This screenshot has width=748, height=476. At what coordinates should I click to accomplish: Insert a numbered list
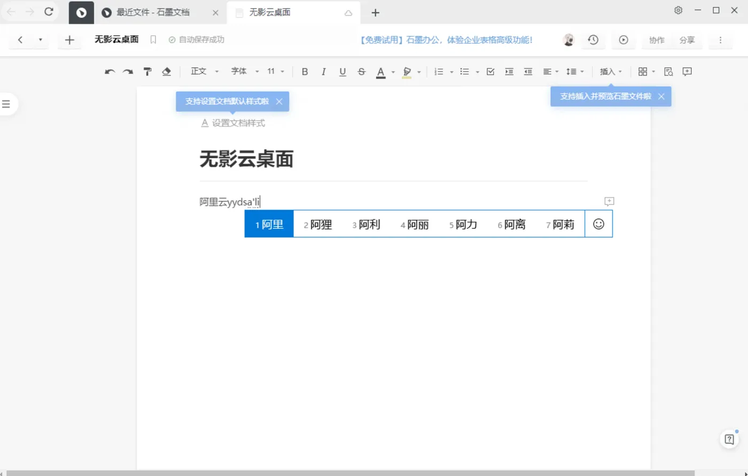click(x=439, y=72)
